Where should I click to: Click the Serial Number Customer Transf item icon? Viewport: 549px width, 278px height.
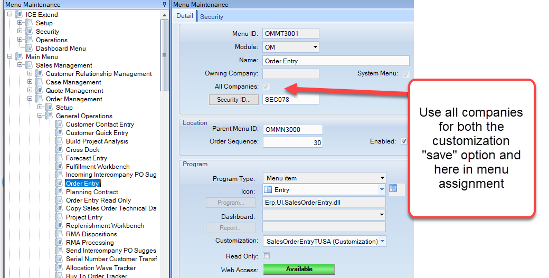tap(59, 259)
